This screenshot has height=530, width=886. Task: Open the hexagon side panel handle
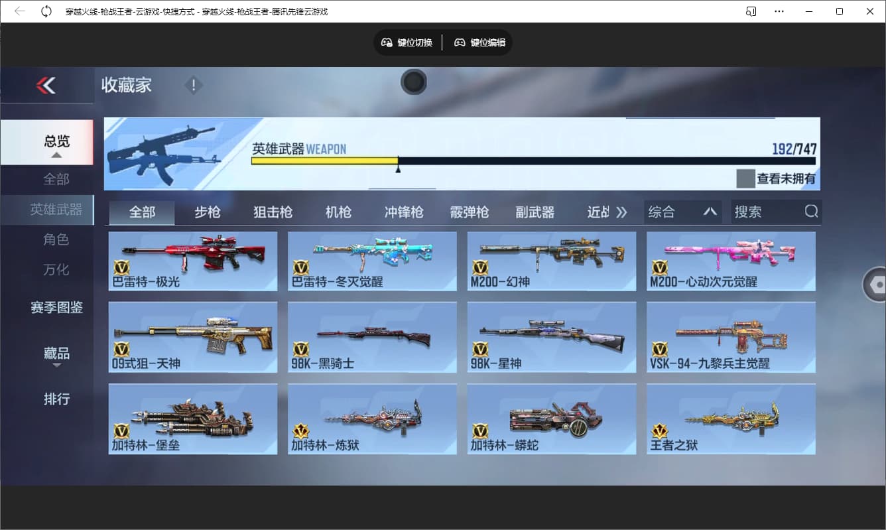point(875,285)
